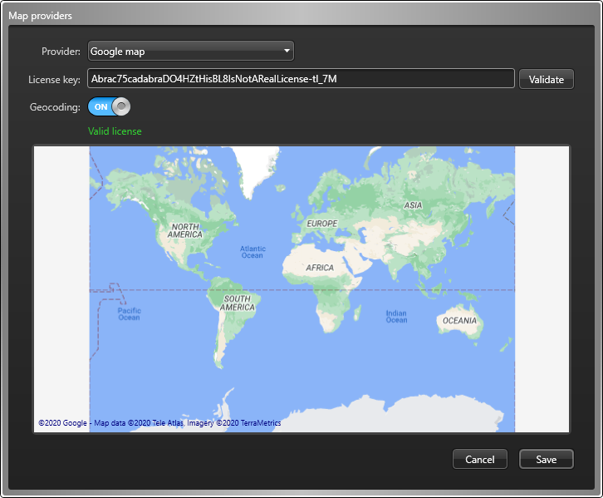Click the Geocoding switch knob
The width and height of the screenshot is (603, 498).
121,106
